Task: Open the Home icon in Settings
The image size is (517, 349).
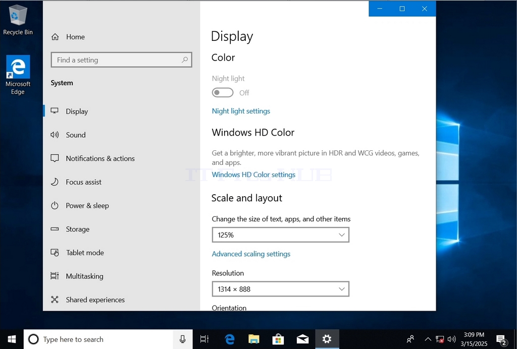Action: click(x=55, y=37)
